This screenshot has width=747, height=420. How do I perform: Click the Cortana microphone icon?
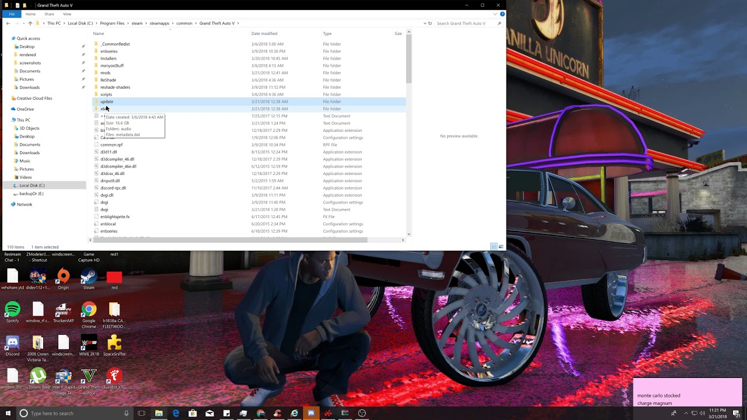(126, 413)
